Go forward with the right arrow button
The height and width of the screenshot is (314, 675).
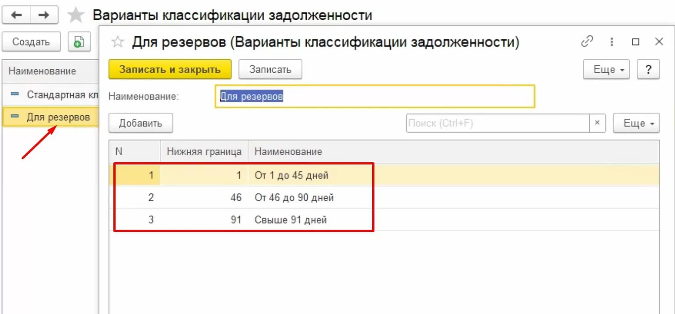point(44,15)
